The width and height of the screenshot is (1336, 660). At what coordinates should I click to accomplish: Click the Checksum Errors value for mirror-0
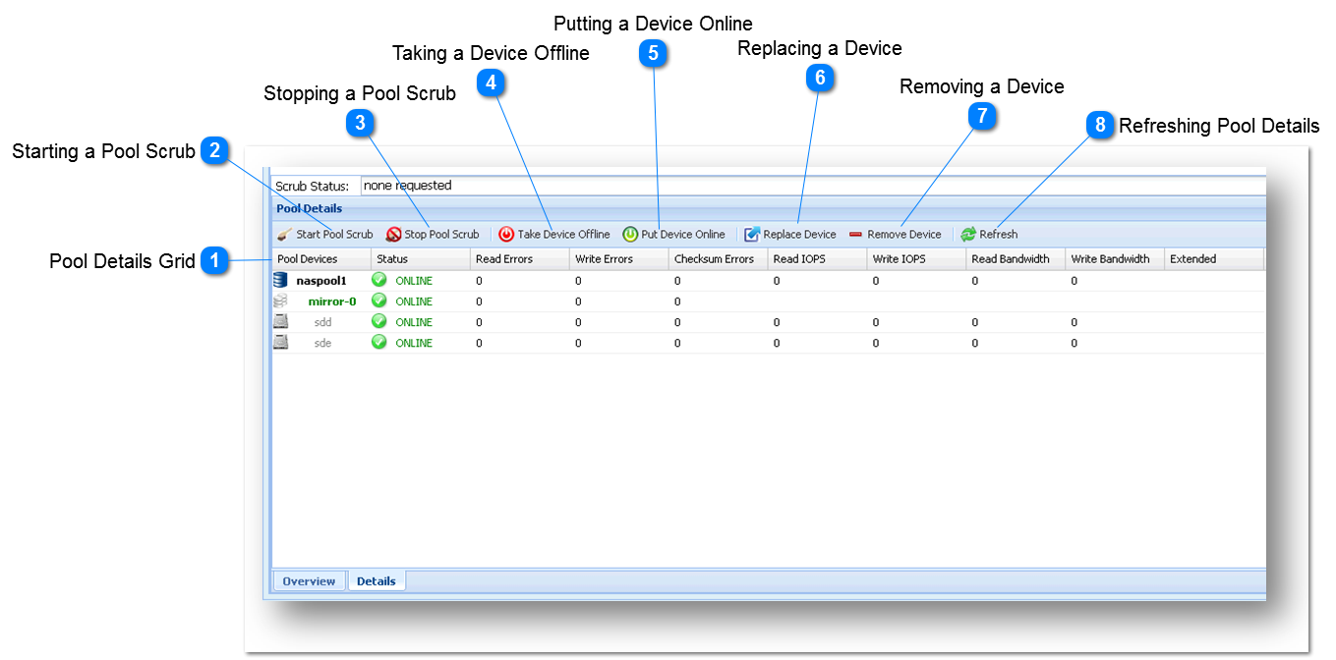click(x=677, y=302)
